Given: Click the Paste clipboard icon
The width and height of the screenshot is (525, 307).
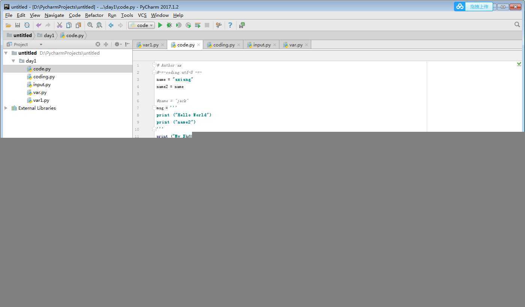Looking at the screenshot, I should 78,25.
